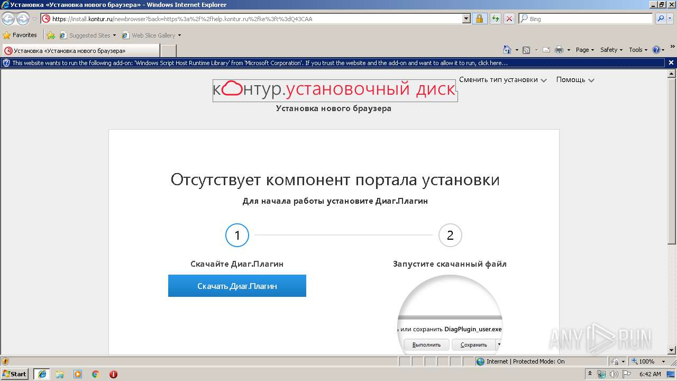Image resolution: width=677 pixels, height=381 pixels.
Task: Click the status bar security shield icon
Action: pyautogui.click(x=6, y=361)
